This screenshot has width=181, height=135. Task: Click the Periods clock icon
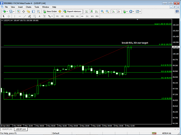[131, 12]
